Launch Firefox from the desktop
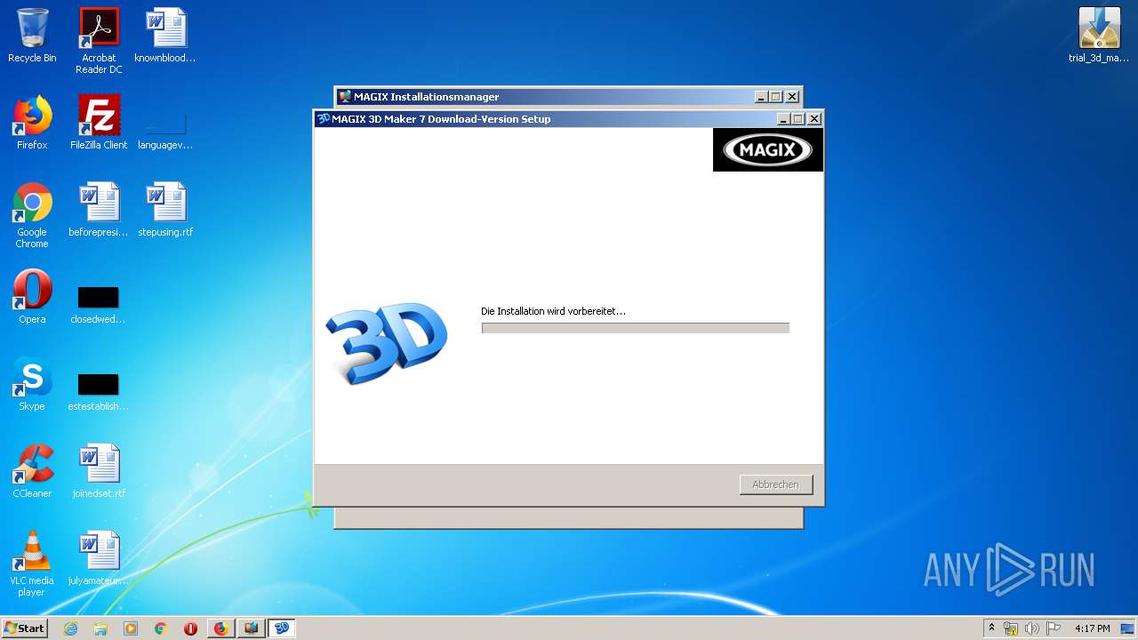 coord(32,123)
